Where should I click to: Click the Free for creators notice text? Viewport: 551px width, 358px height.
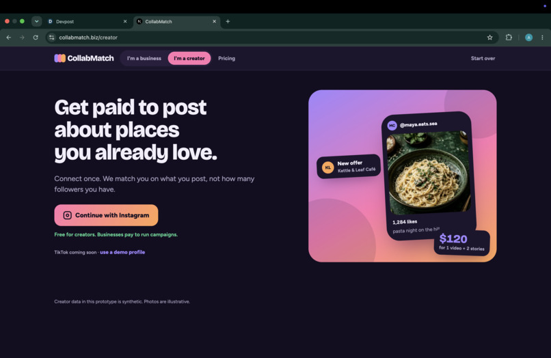click(x=116, y=235)
